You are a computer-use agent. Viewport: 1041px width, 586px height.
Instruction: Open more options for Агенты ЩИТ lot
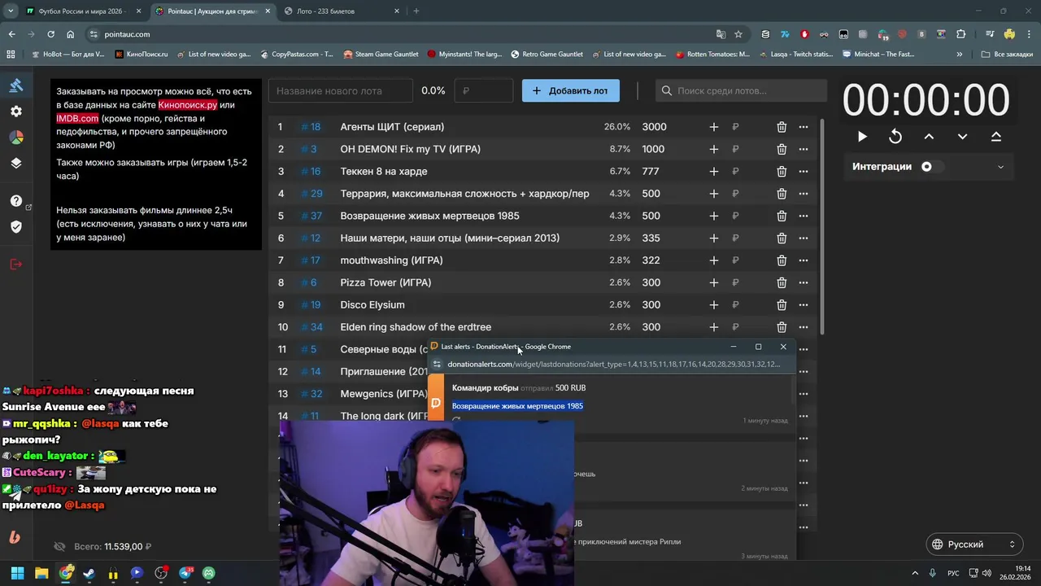[804, 127]
